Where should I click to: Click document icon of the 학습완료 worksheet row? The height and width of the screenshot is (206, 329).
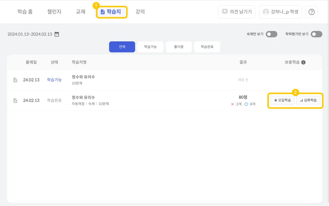click(x=15, y=100)
